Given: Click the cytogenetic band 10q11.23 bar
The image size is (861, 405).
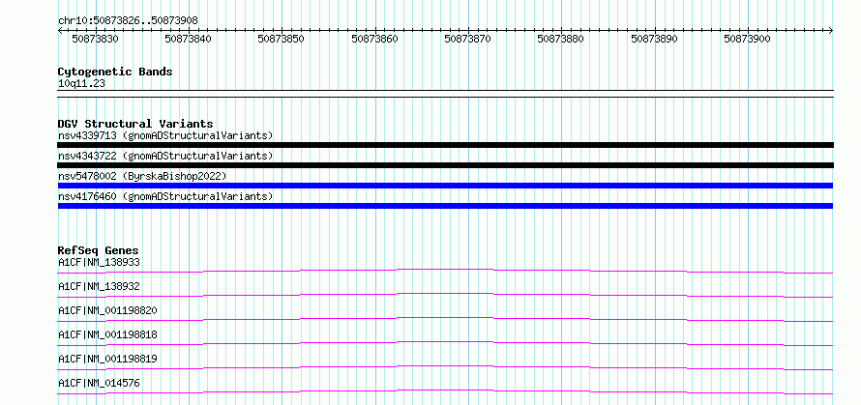Looking at the screenshot, I should point(445,94).
